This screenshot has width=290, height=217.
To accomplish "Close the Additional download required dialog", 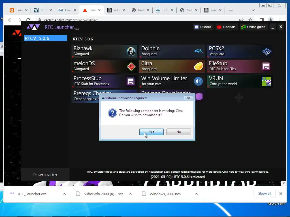I will click(188, 98).
